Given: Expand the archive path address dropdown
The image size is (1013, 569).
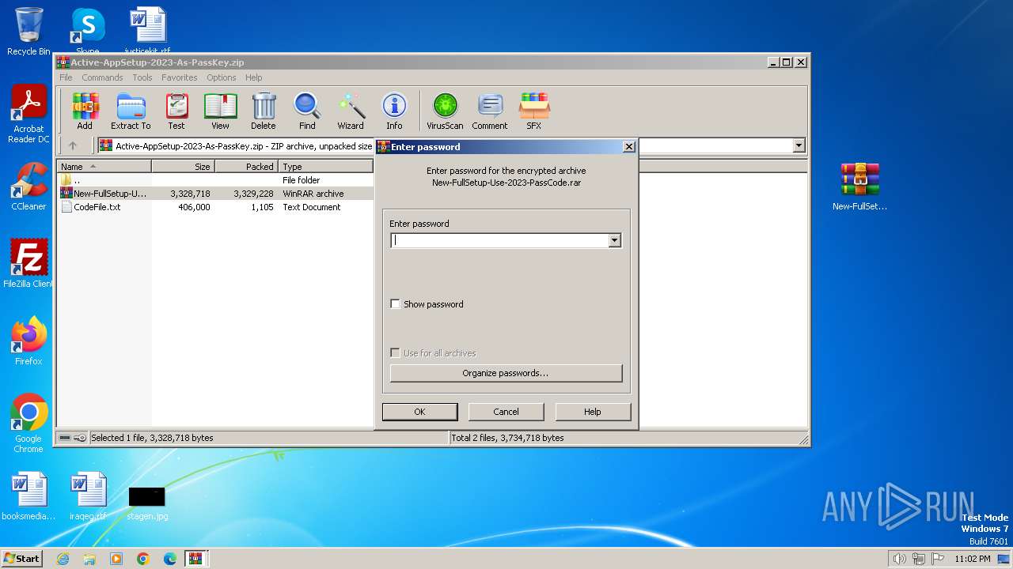Looking at the screenshot, I should click(x=799, y=145).
